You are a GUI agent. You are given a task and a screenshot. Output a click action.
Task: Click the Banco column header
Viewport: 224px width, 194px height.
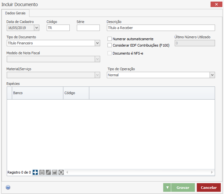coord(37,93)
